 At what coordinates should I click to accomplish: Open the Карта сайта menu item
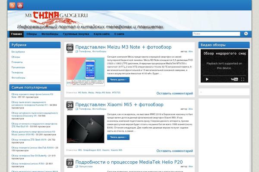point(101,34)
